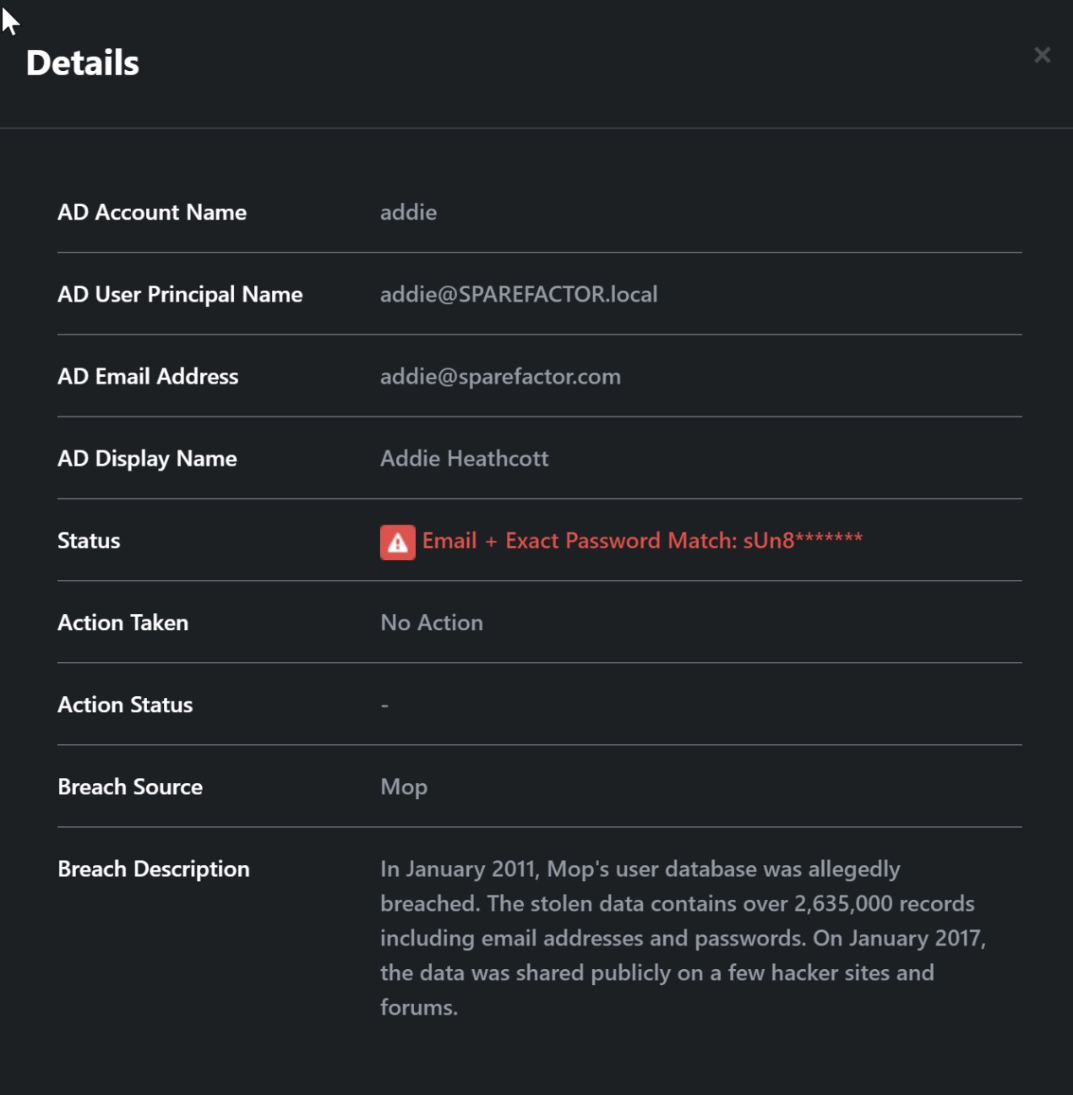Image resolution: width=1073 pixels, height=1095 pixels.
Task: Select the AD Account Name value addie
Action: [409, 213]
